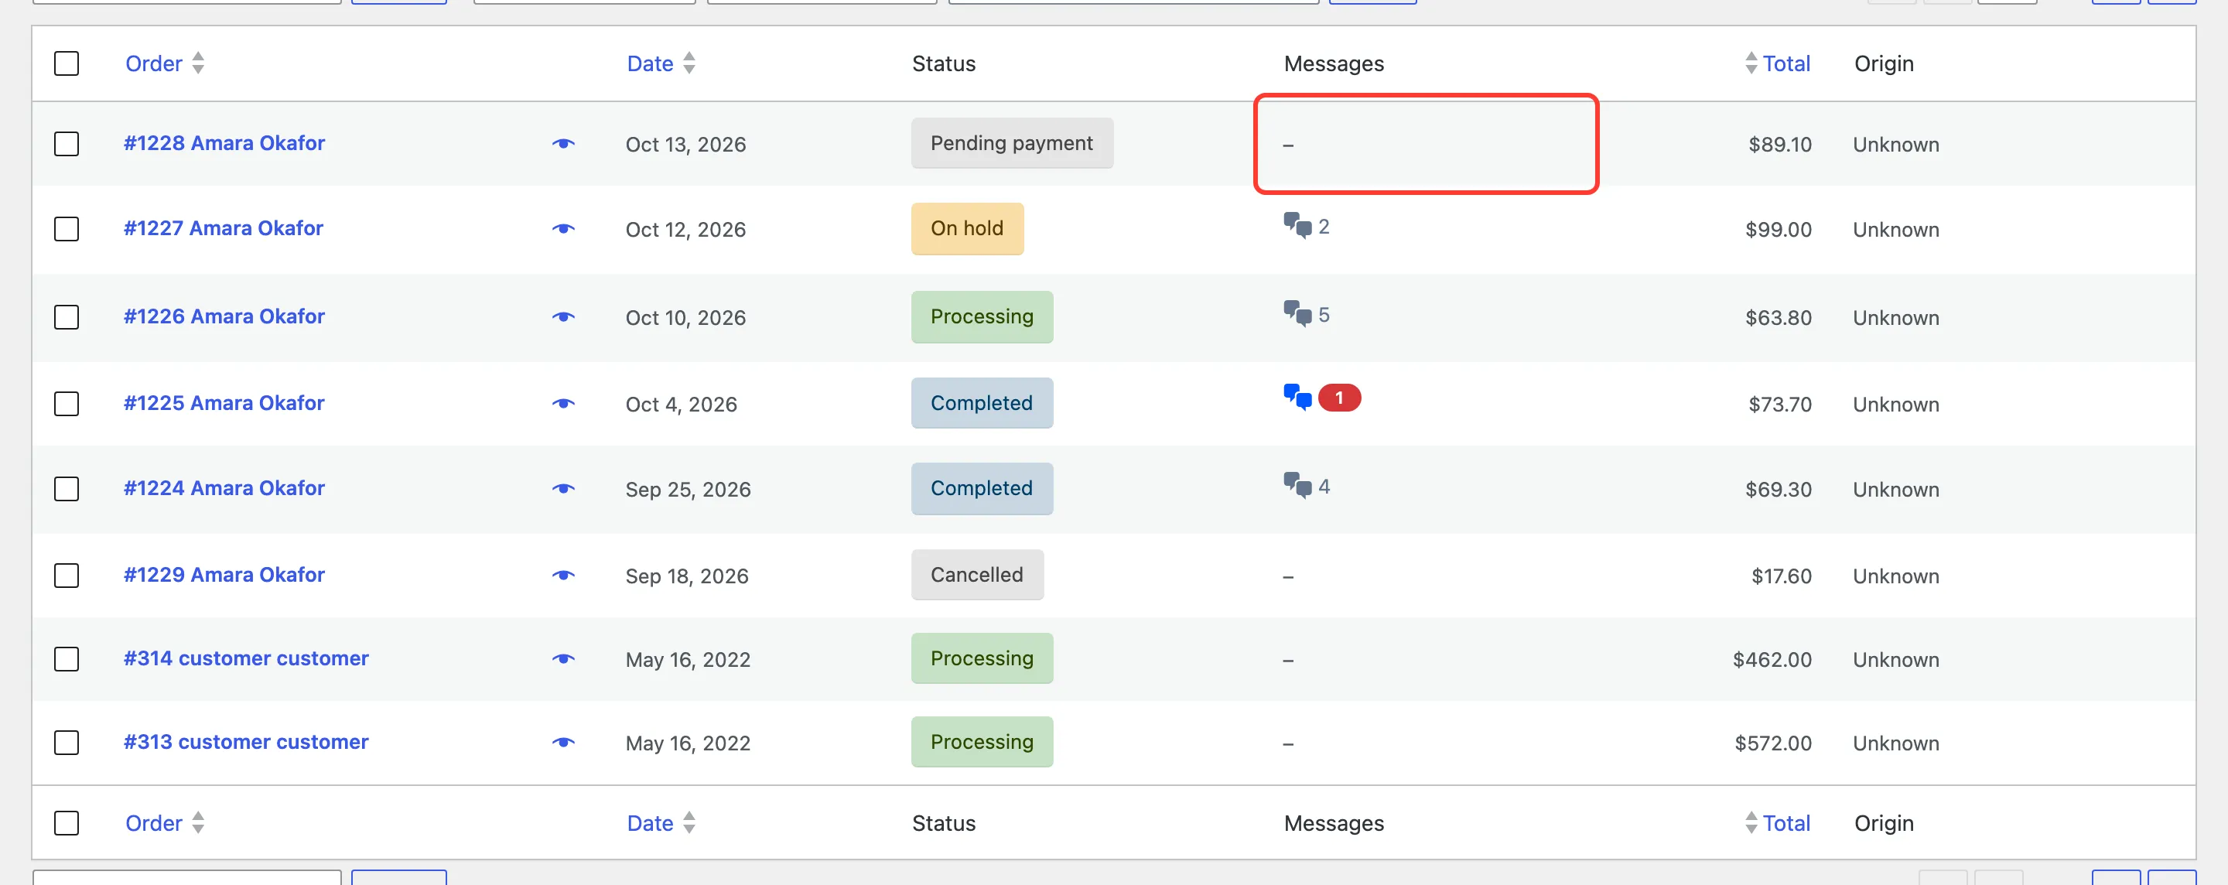Preview order #1225 with the eye icon
Viewport: 2228px width, 885px height.
point(563,403)
